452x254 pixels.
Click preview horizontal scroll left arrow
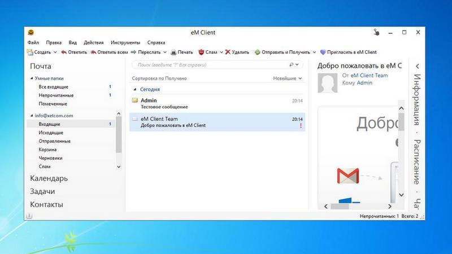pyautogui.click(x=326, y=206)
